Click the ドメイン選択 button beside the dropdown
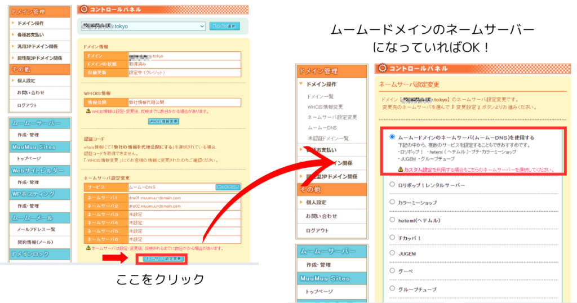Screen dimensions: 577x303 pyautogui.click(x=224, y=26)
